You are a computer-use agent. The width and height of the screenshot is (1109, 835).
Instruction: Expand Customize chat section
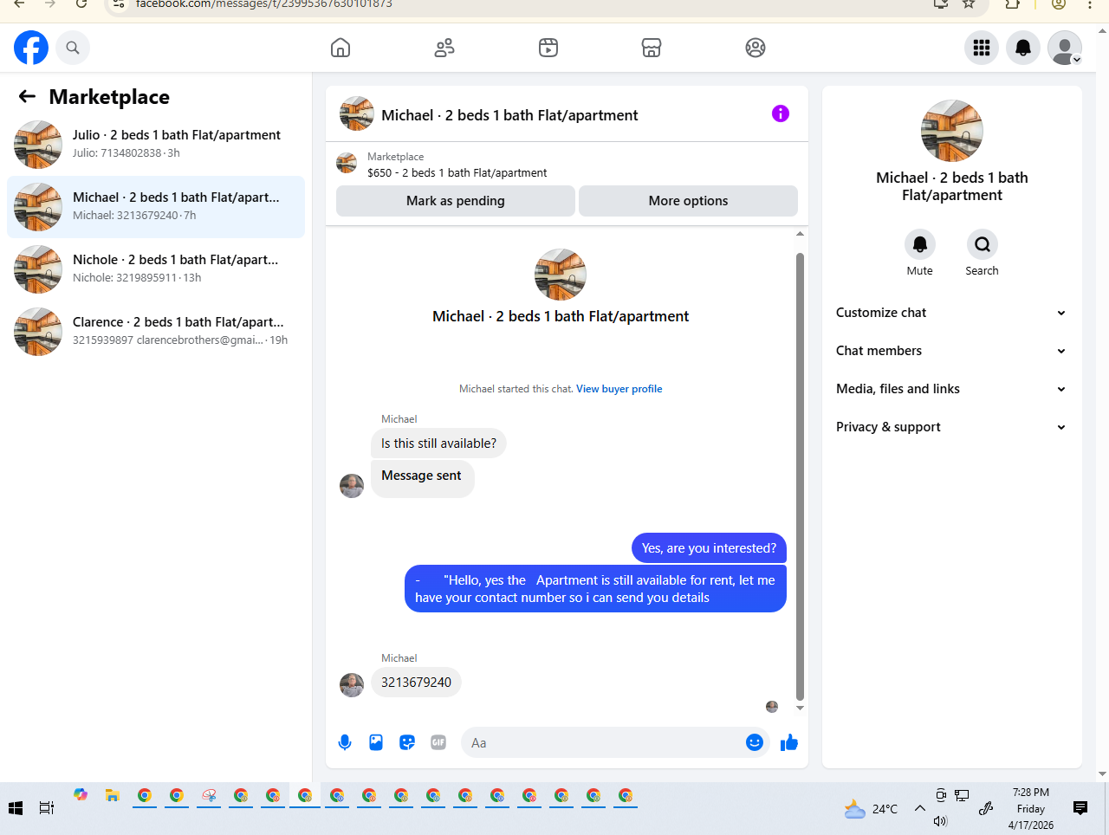[x=951, y=313]
